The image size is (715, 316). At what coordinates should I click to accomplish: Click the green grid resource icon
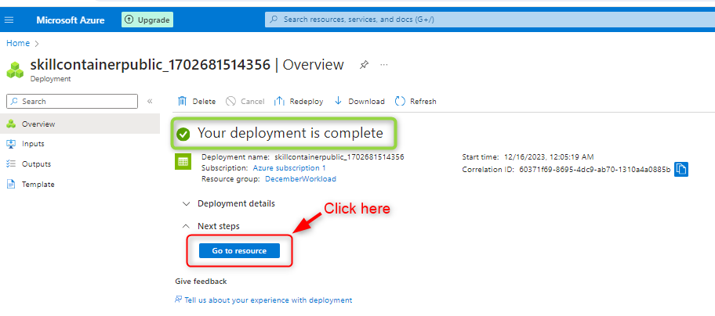(x=183, y=161)
